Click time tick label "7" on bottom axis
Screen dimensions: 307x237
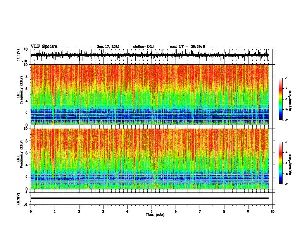pyautogui.click(x=200, y=211)
